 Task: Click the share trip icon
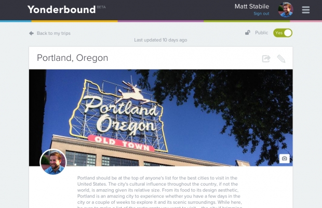266,59
